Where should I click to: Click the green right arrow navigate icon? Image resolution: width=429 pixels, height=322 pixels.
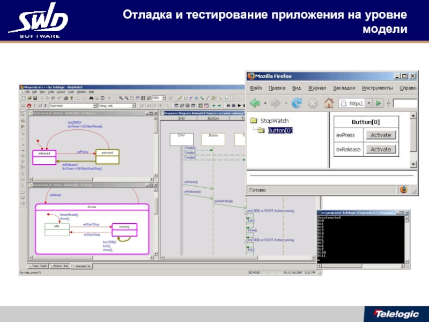pos(219,106)
